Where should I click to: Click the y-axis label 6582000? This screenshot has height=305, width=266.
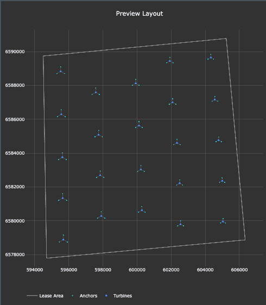(15, 187)
